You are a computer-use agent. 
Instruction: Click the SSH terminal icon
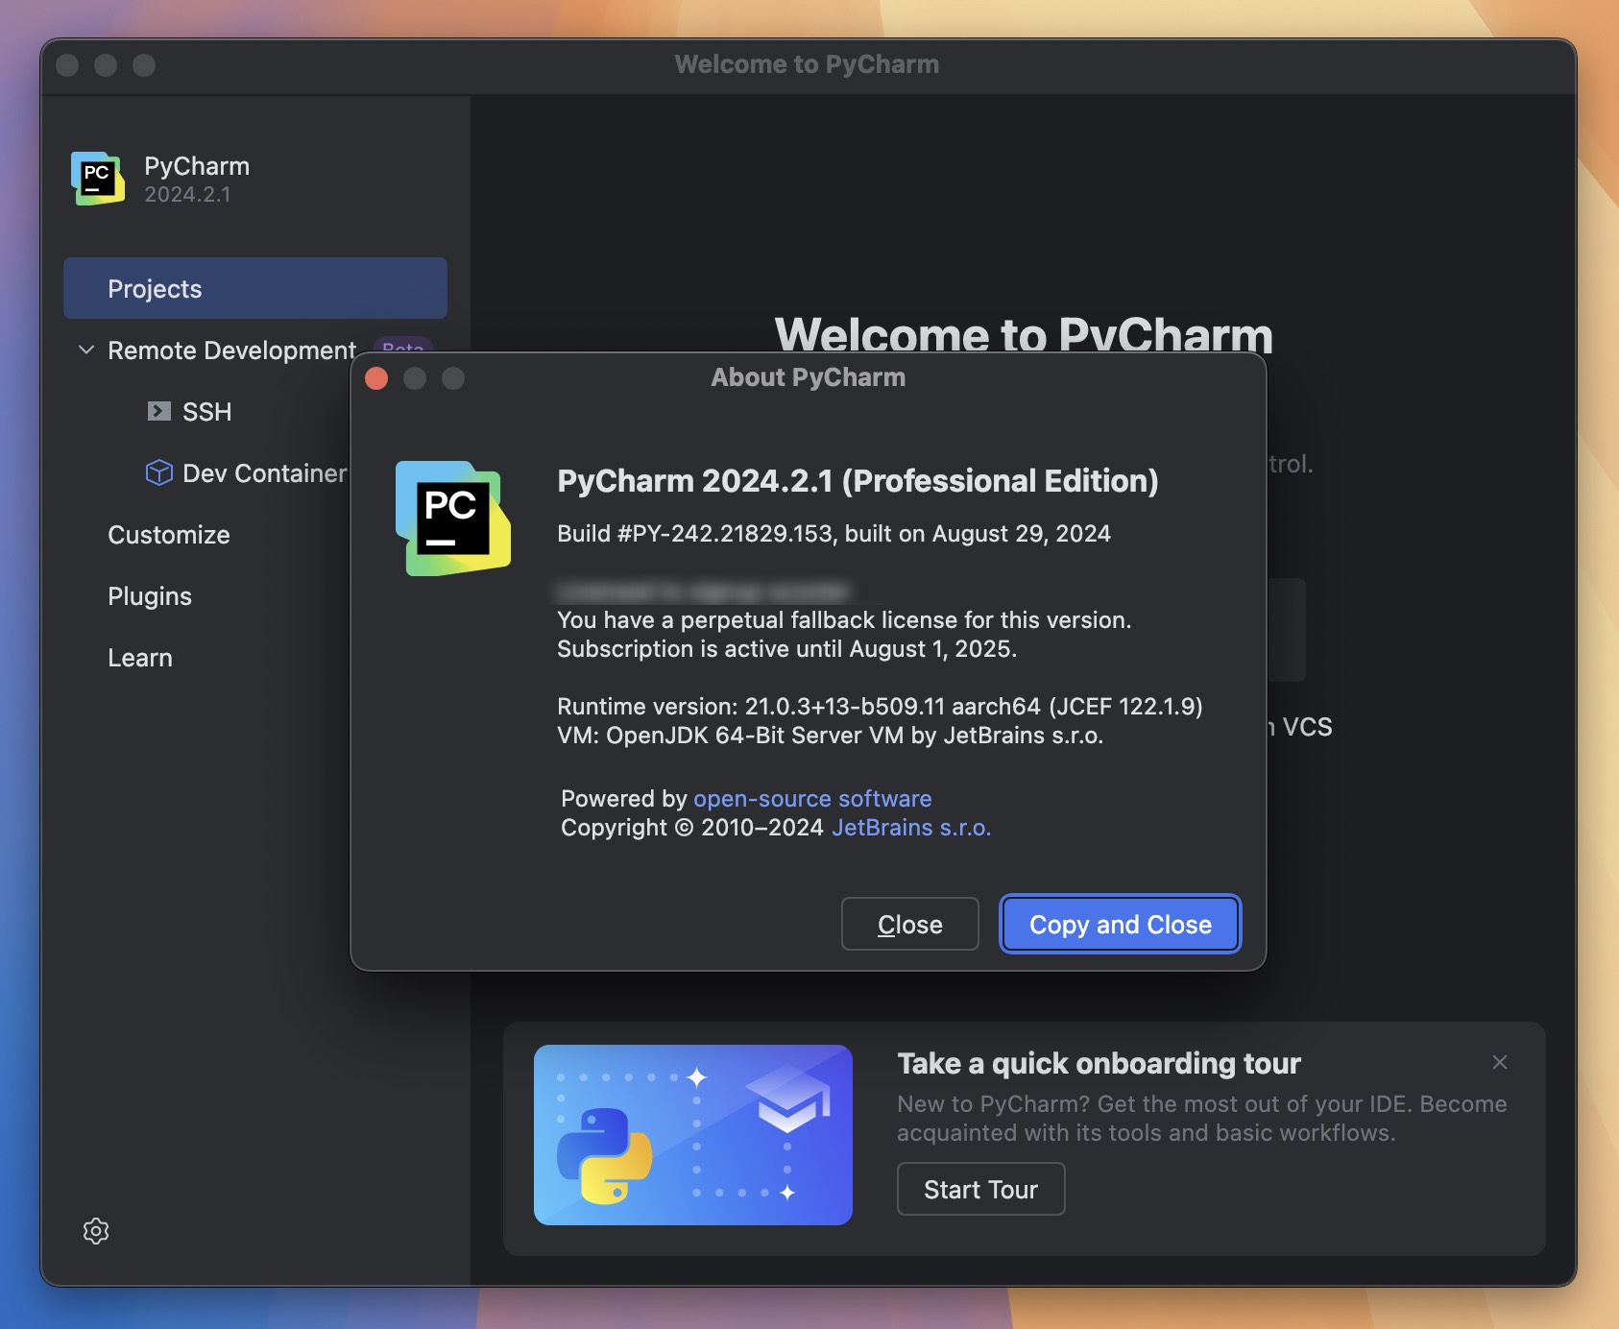click(158, 411)
